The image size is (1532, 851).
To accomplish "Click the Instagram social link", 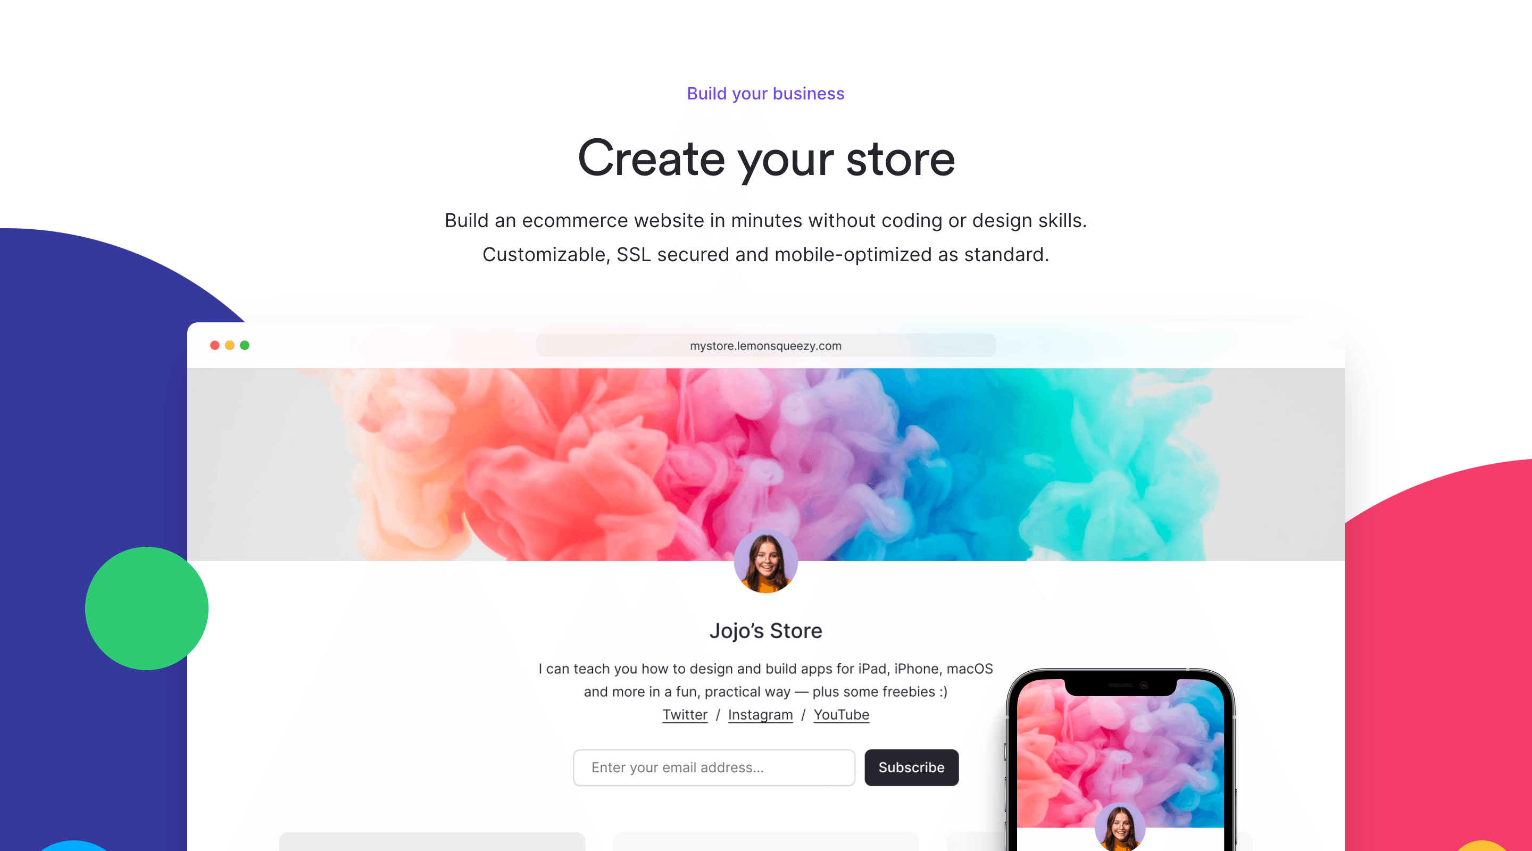I will click(760, 715).
